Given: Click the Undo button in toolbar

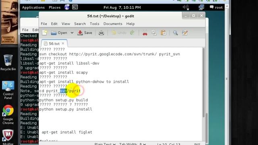Looking at the screenshot, I should tap(119, 33).
